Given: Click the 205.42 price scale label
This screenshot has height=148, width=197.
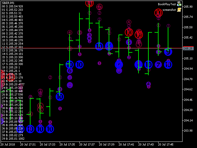Looking at the screenshot, I should pyautogui.click(x=188, y=38).
